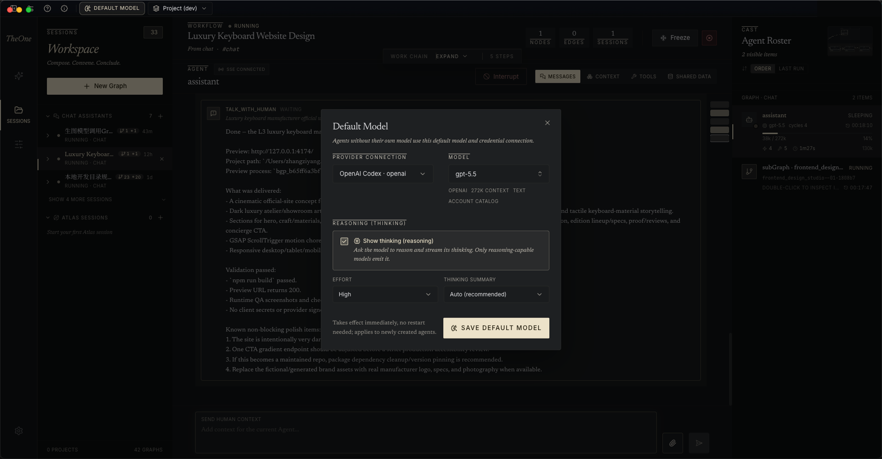Add a new chat assistant with plus icon
Image resolution: width=882 pixels, height=459 pixels.
160,116
